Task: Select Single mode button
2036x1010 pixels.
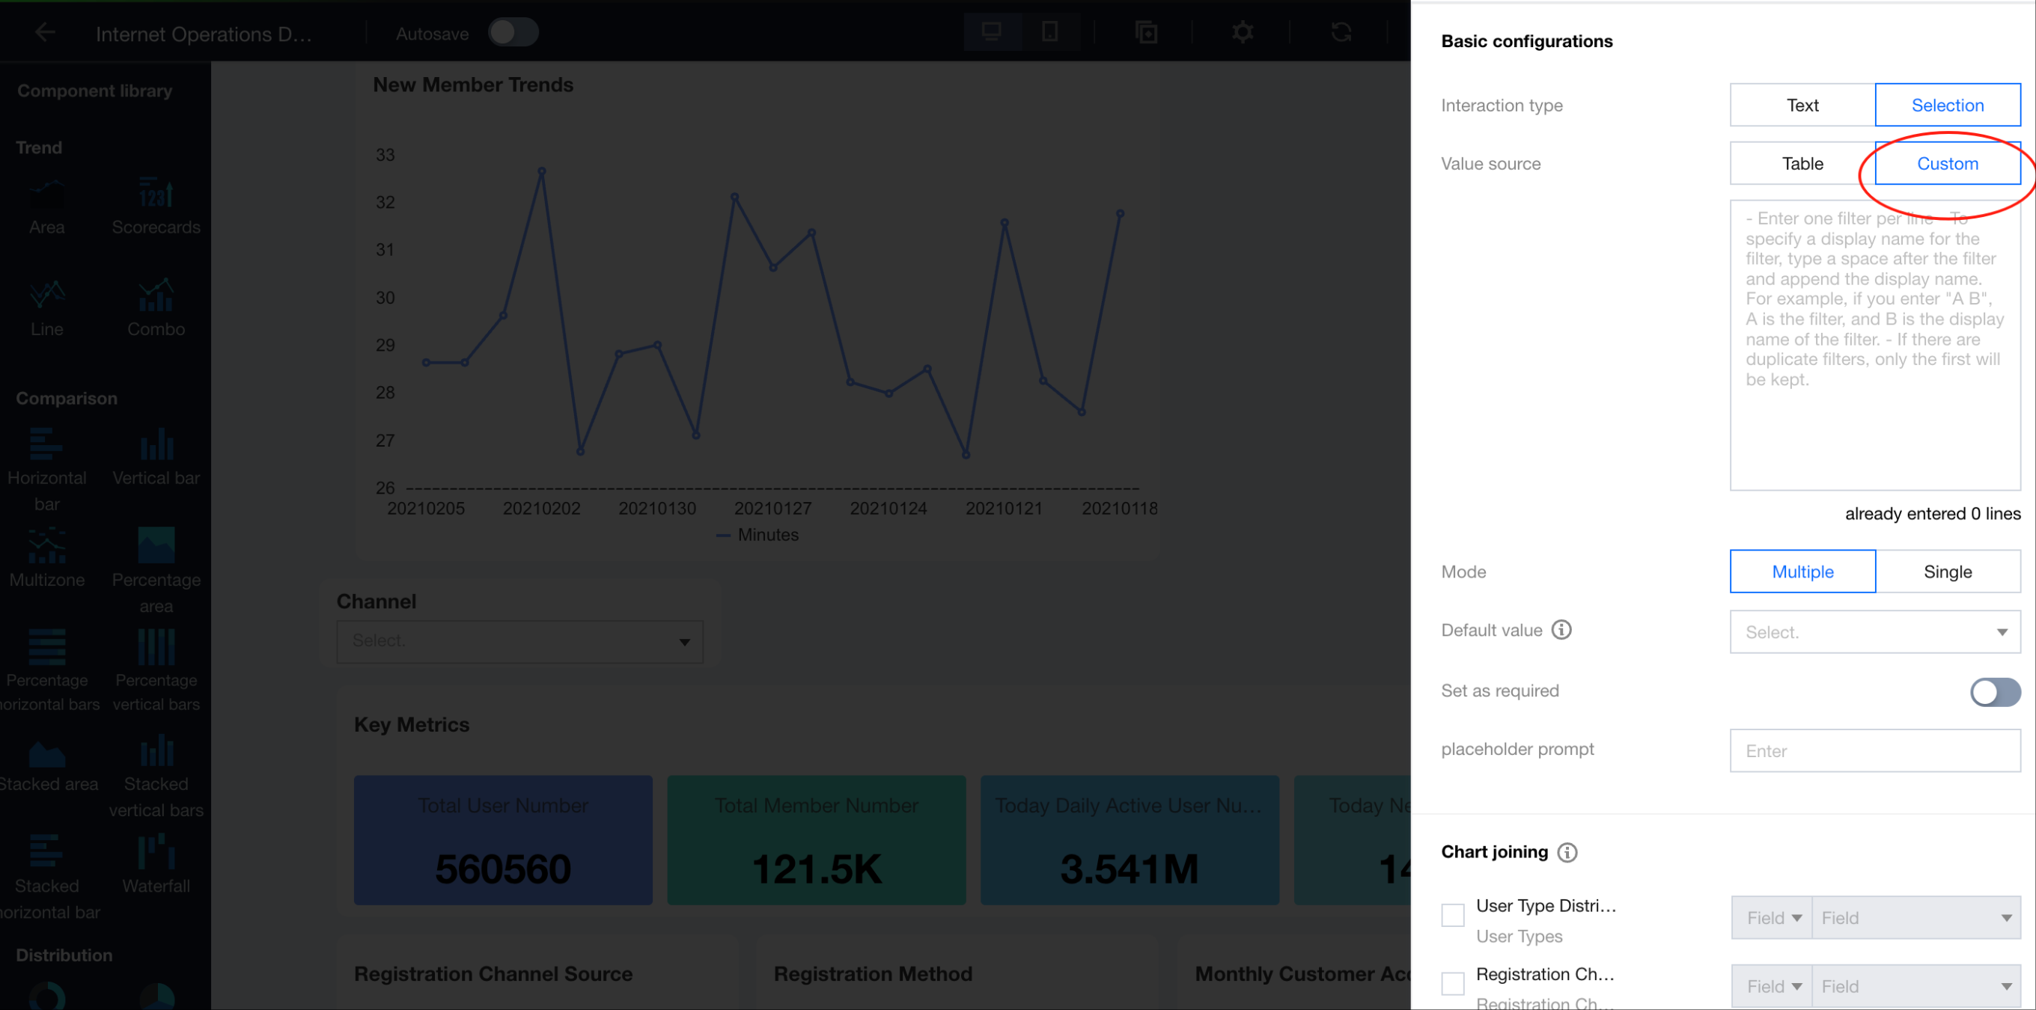Action: 1947,572
